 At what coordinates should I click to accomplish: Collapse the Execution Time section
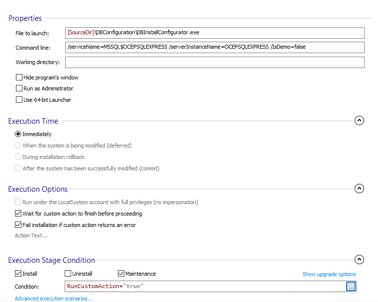point(359,121)
